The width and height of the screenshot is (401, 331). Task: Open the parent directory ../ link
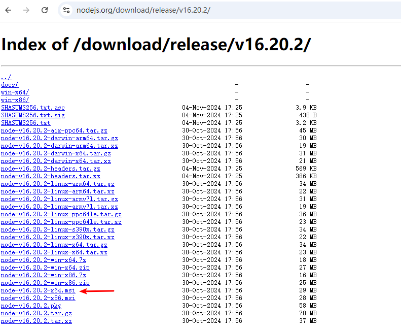tap(6, 77)
